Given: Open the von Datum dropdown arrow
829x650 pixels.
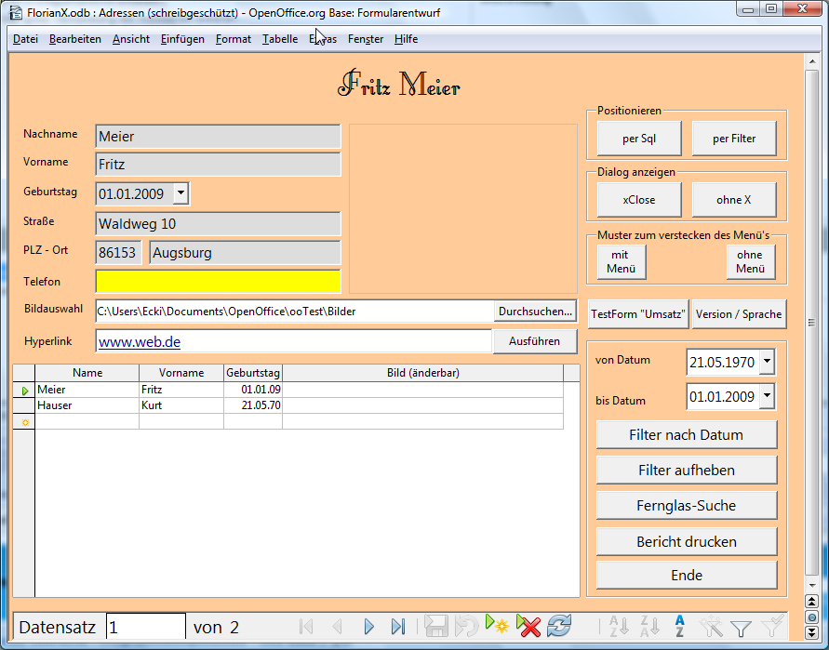Looking at the screenshot, I should click(767, 362).
